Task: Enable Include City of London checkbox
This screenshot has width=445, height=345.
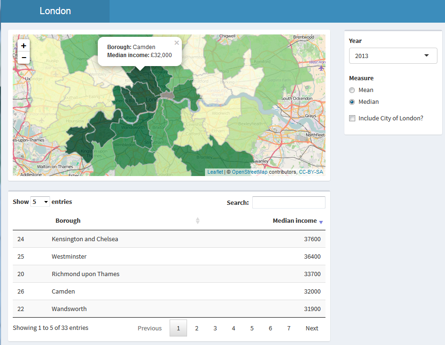Action: pos(352,118)
